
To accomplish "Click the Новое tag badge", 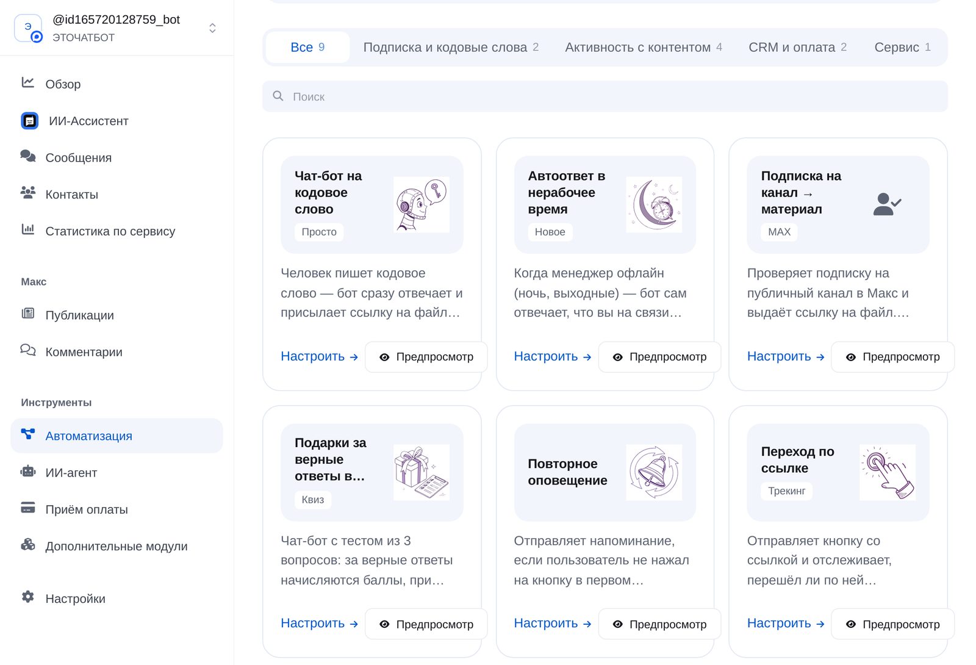I will coord(550,232).
